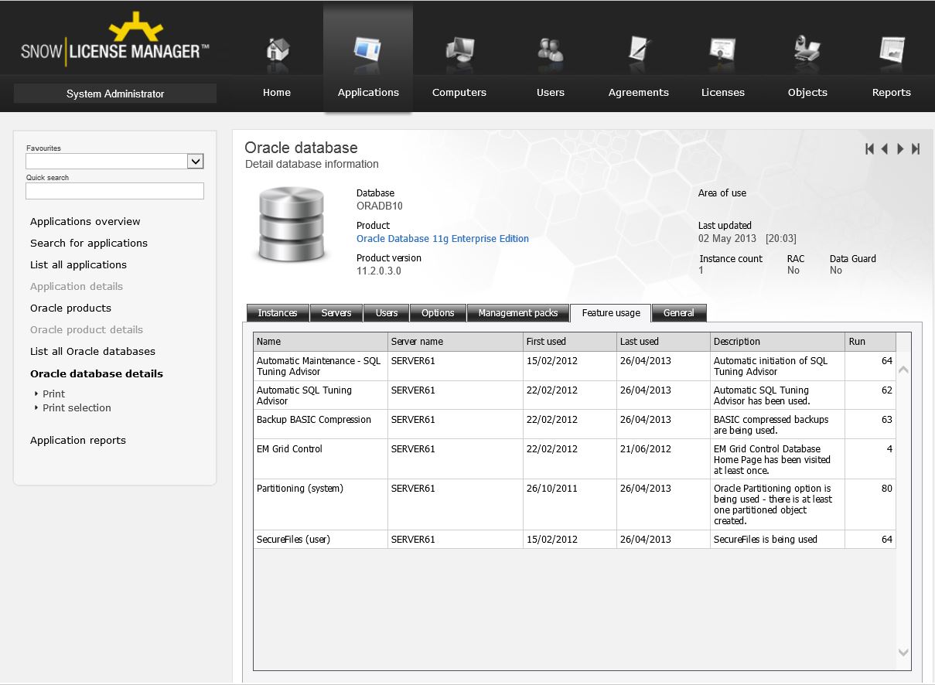Select the Feature usage tab

click(611, 312)
